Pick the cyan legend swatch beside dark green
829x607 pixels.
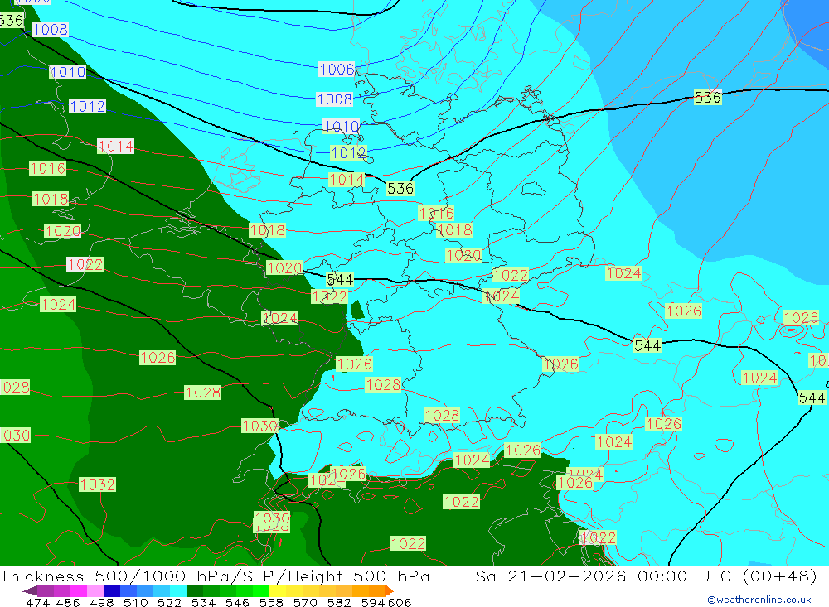(178, 590)
